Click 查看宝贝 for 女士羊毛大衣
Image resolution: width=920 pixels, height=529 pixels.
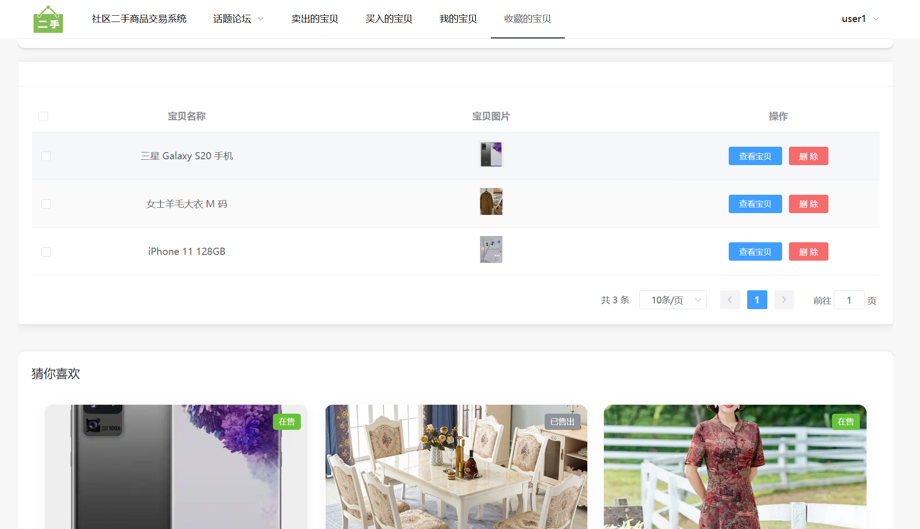pyautogui.click(x=755, y=204)
